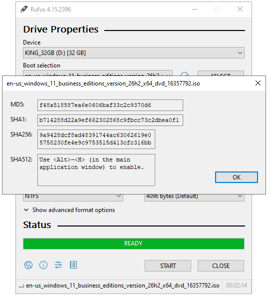Click the SHA256: label
The image size is (268, 295).
point(21,134)
